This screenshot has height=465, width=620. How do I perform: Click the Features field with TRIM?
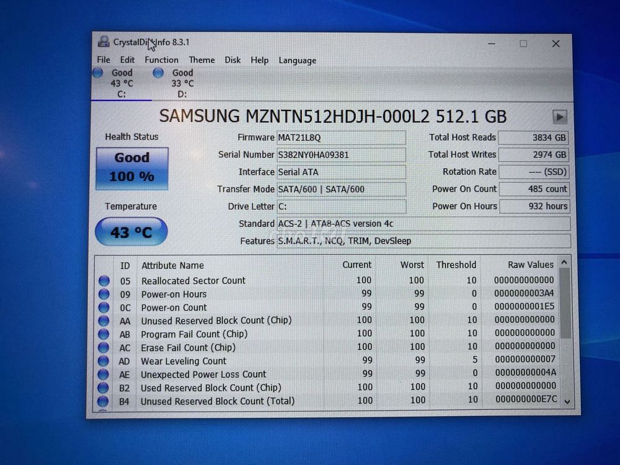point(423,241)
